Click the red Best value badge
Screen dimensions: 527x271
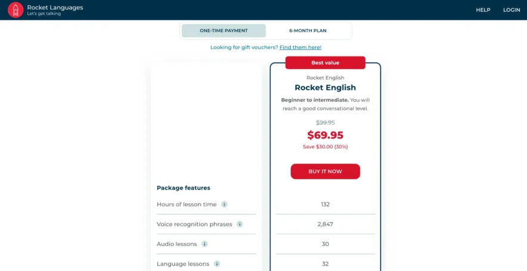(325, 63)
